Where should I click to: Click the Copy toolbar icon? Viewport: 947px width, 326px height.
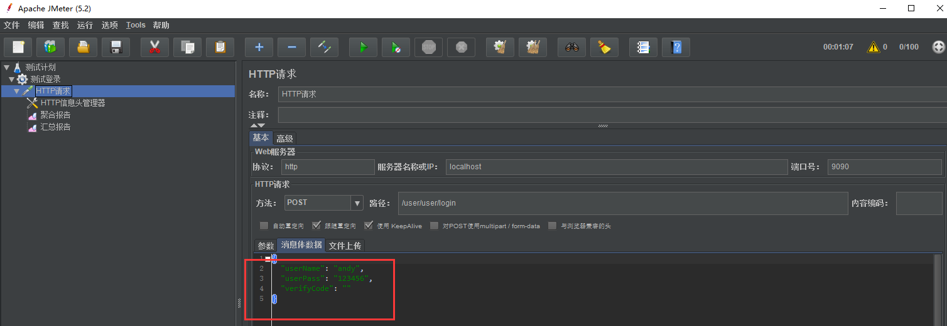187,47
